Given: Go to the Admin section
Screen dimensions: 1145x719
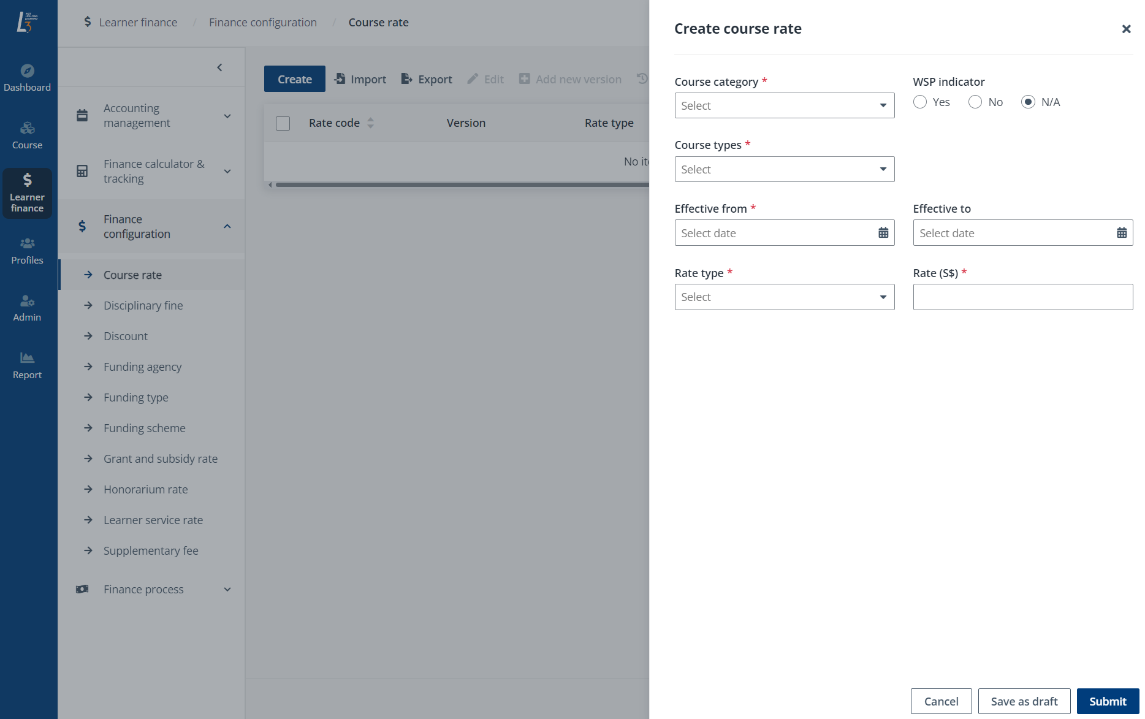Looking at the screenshot, I should coord(27,306).
